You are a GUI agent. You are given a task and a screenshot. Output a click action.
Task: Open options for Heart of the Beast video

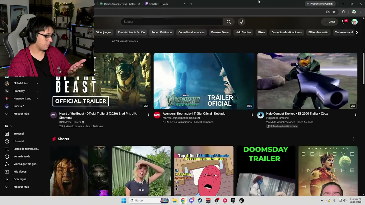[149, 114]
